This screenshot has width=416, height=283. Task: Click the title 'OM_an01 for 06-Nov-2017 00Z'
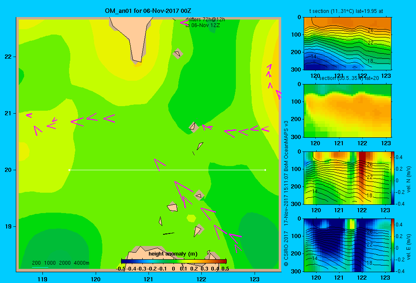click(x=148, y=11)
